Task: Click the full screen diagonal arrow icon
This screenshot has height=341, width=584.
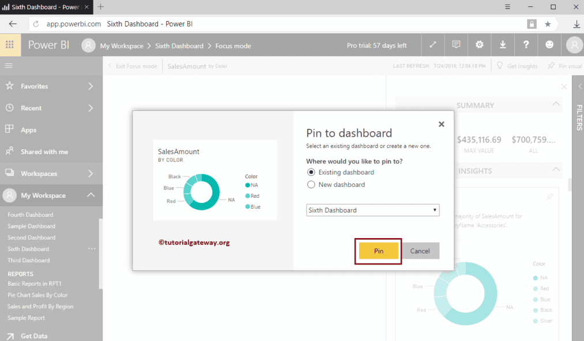Action: [x=433, y=44]
